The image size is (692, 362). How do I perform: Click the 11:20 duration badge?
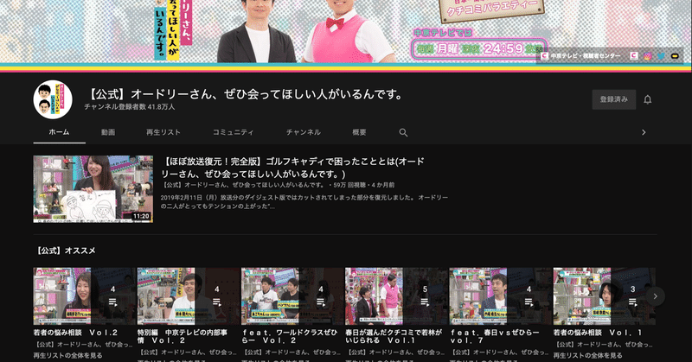point(141,216)
